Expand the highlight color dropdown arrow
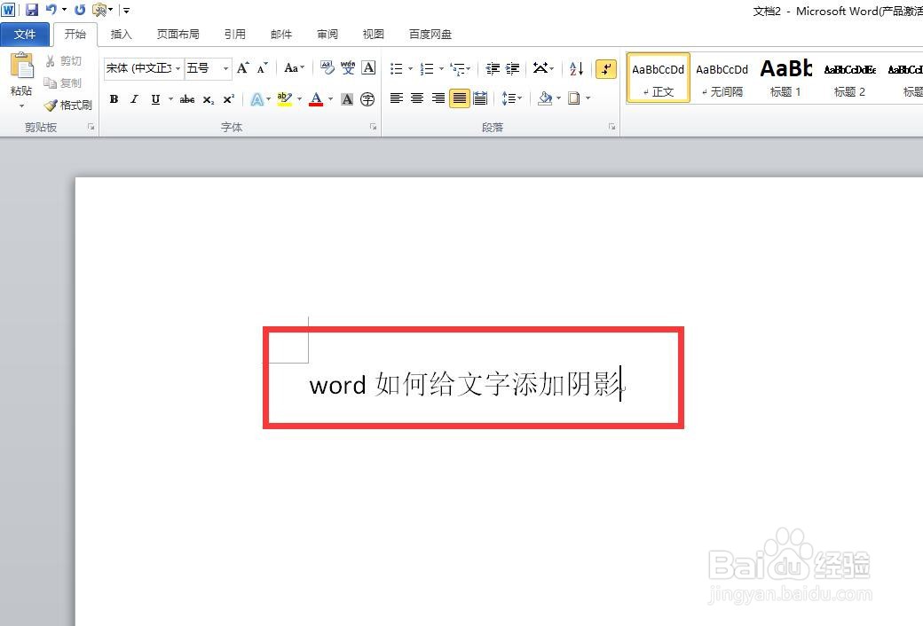Image resolution: width=923 pixels, height=626 pixels. (x=300, y=99)
